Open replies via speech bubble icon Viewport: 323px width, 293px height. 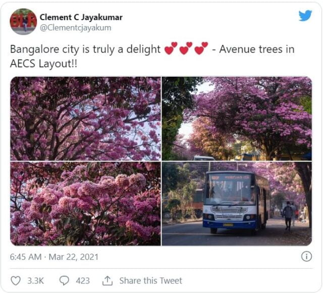pyautogui.click(x=64, y=281)
